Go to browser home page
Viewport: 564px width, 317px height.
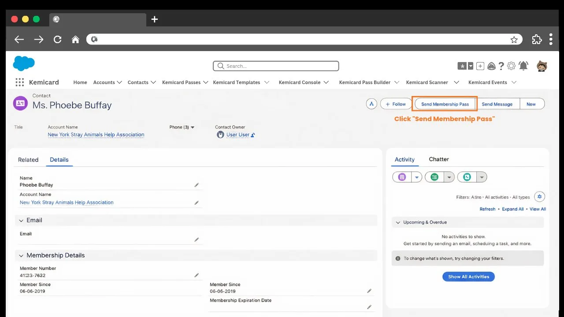pyautogui.click(x=75, y=39)
